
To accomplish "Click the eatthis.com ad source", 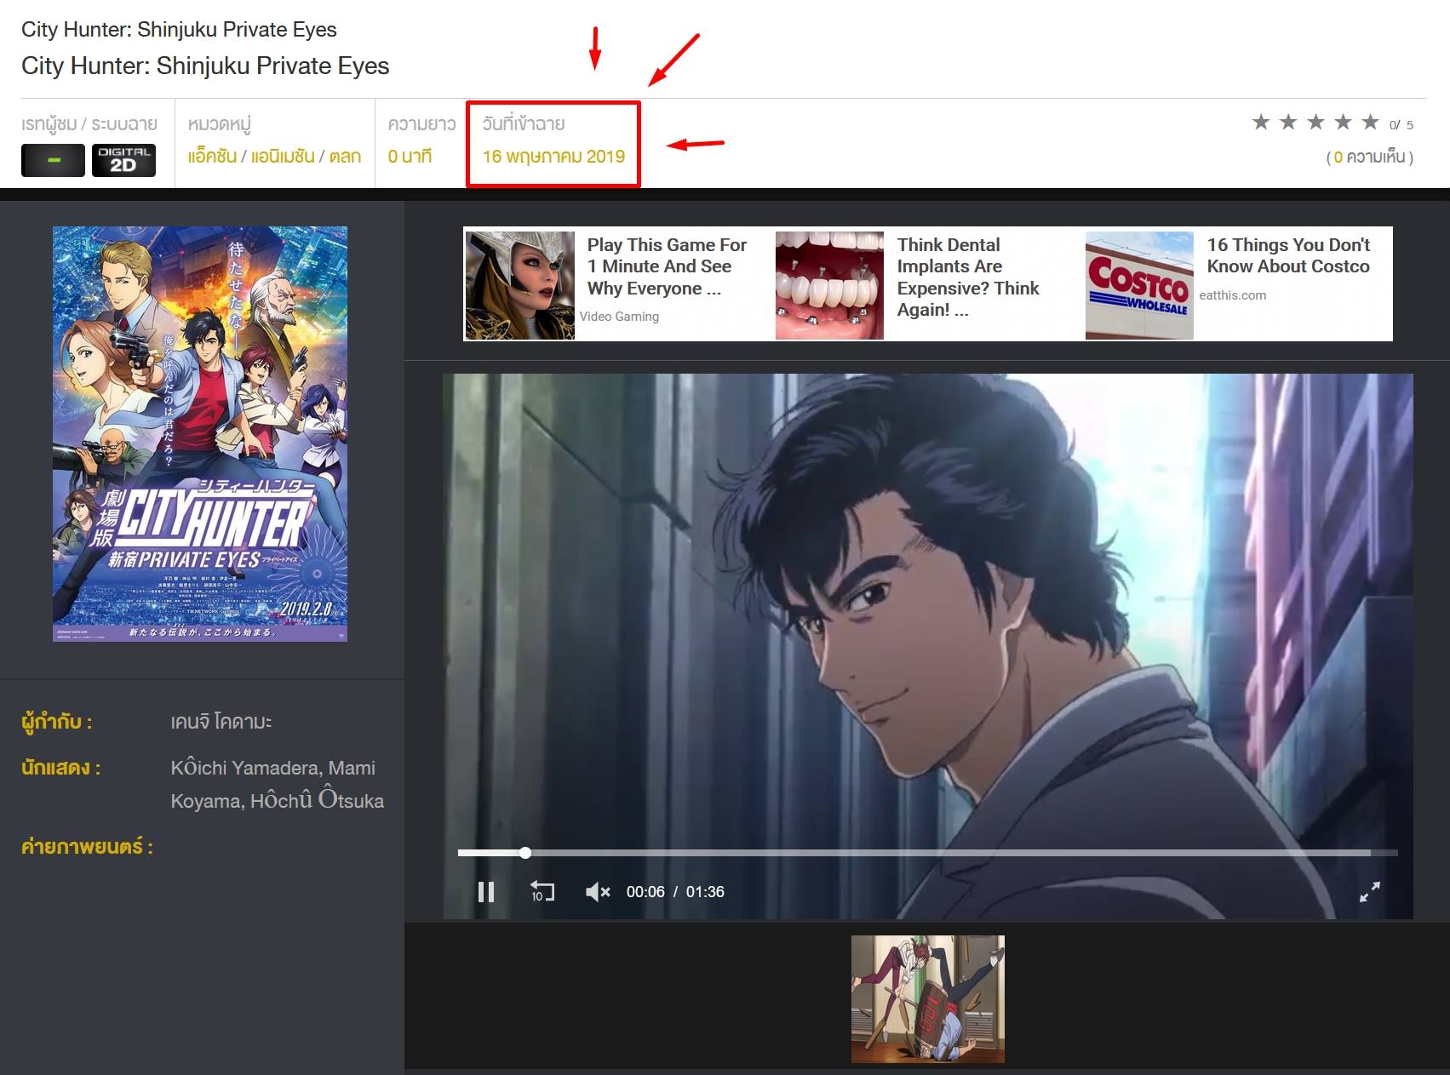I will coord(1232,295).
